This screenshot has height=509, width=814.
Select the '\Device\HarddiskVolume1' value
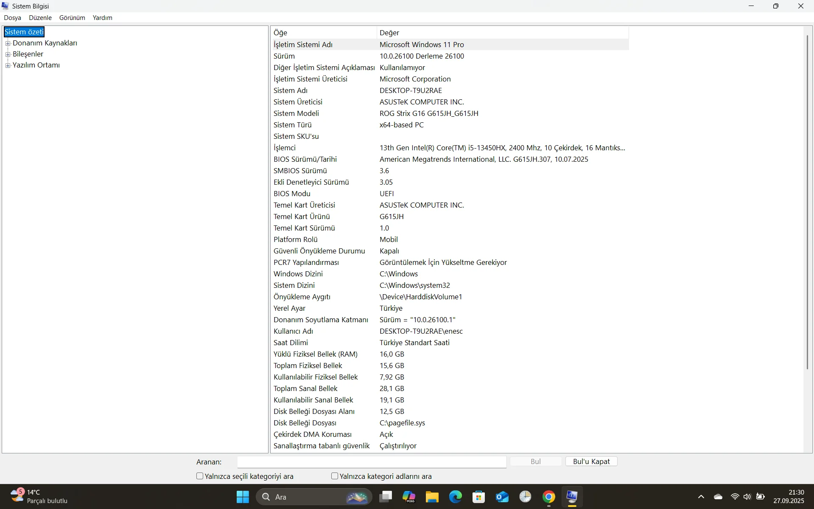pyautogui.click(x=421, y=297)
